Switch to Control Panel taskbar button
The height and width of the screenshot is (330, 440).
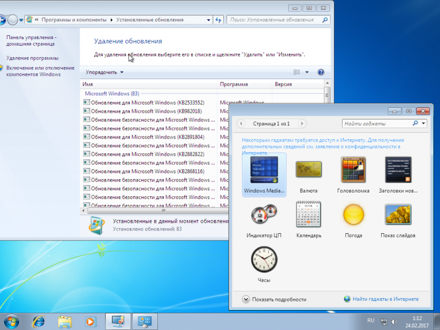click(145, 321)
